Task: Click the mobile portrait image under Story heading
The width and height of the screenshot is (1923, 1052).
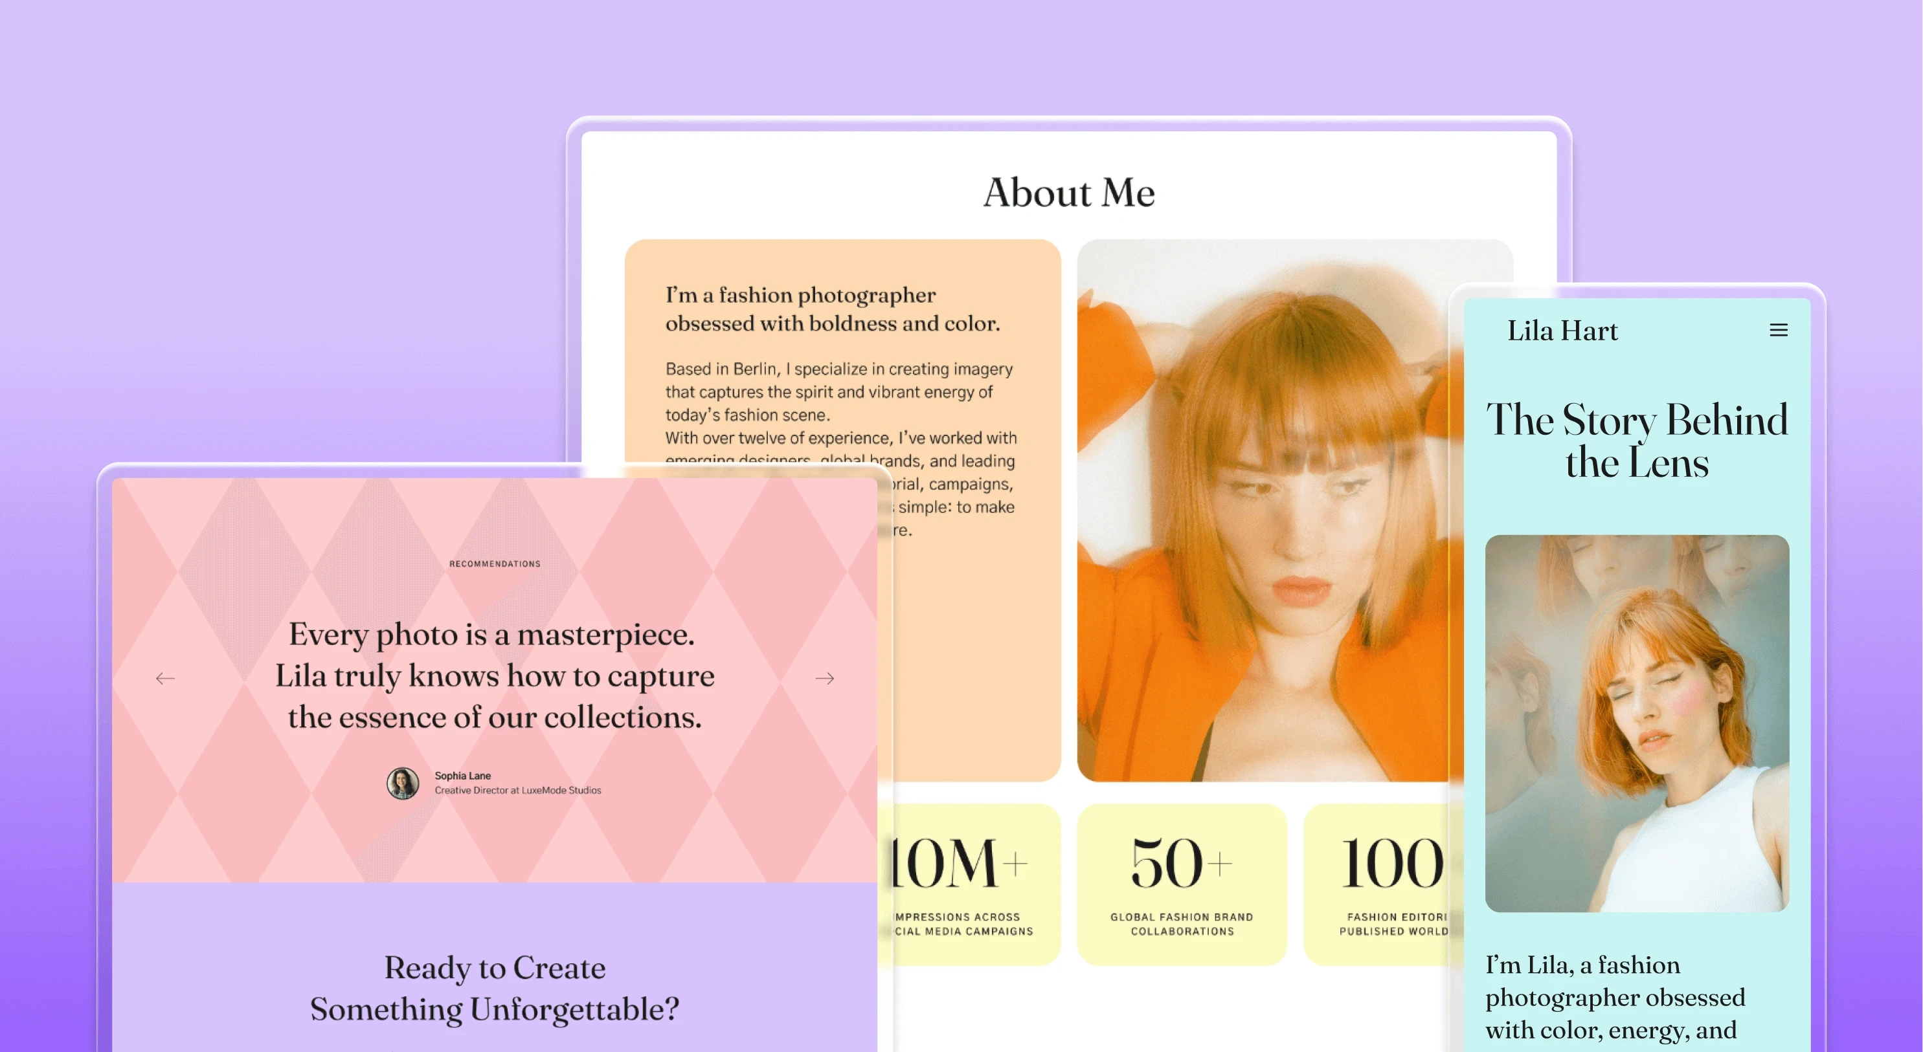Action: pos(1636,723)
